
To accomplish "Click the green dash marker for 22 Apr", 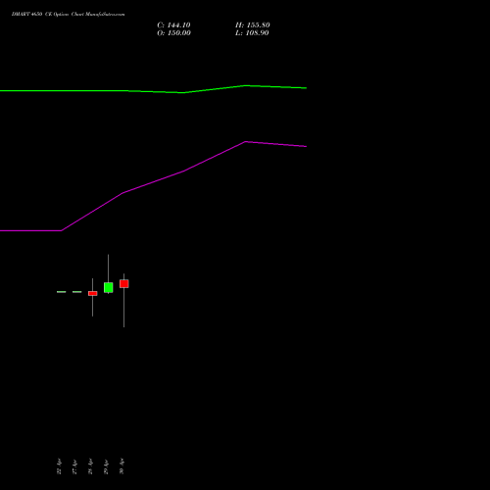I will point(62,292).
